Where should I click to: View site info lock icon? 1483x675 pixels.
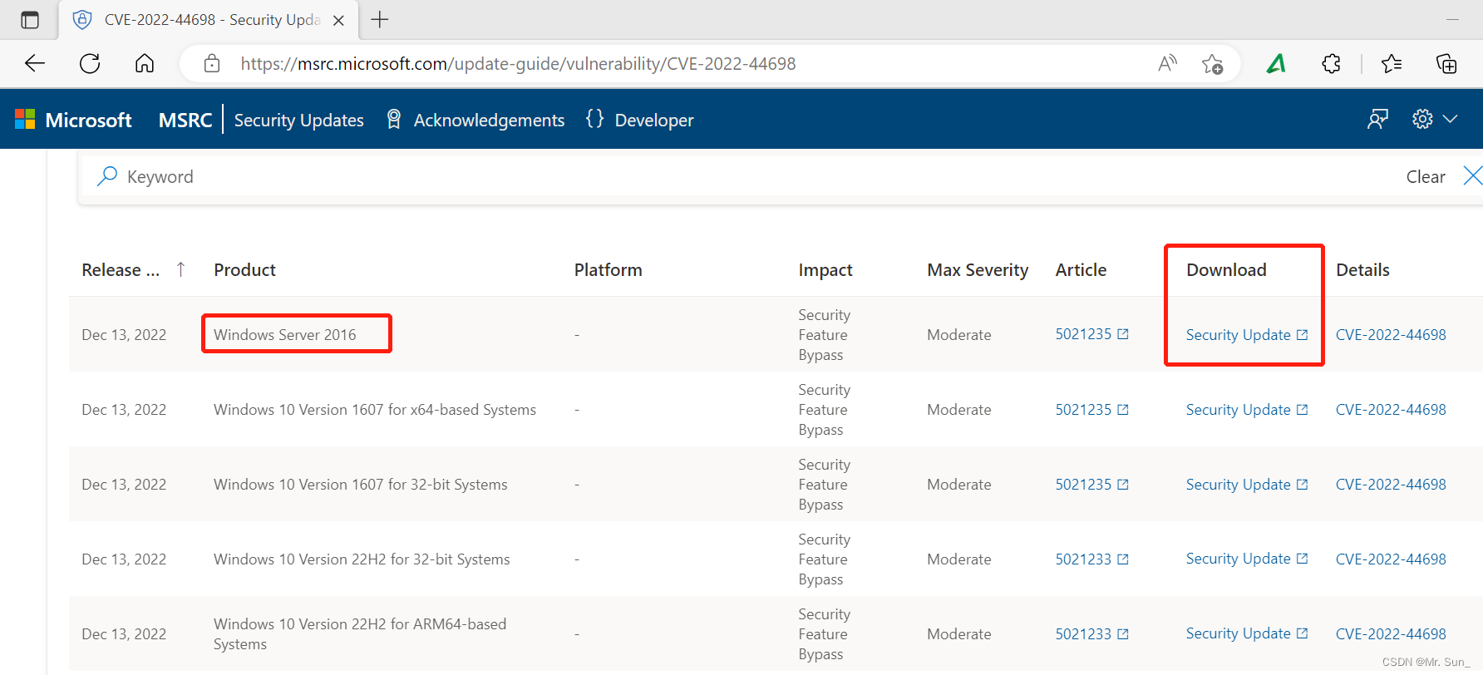point(212,63)
